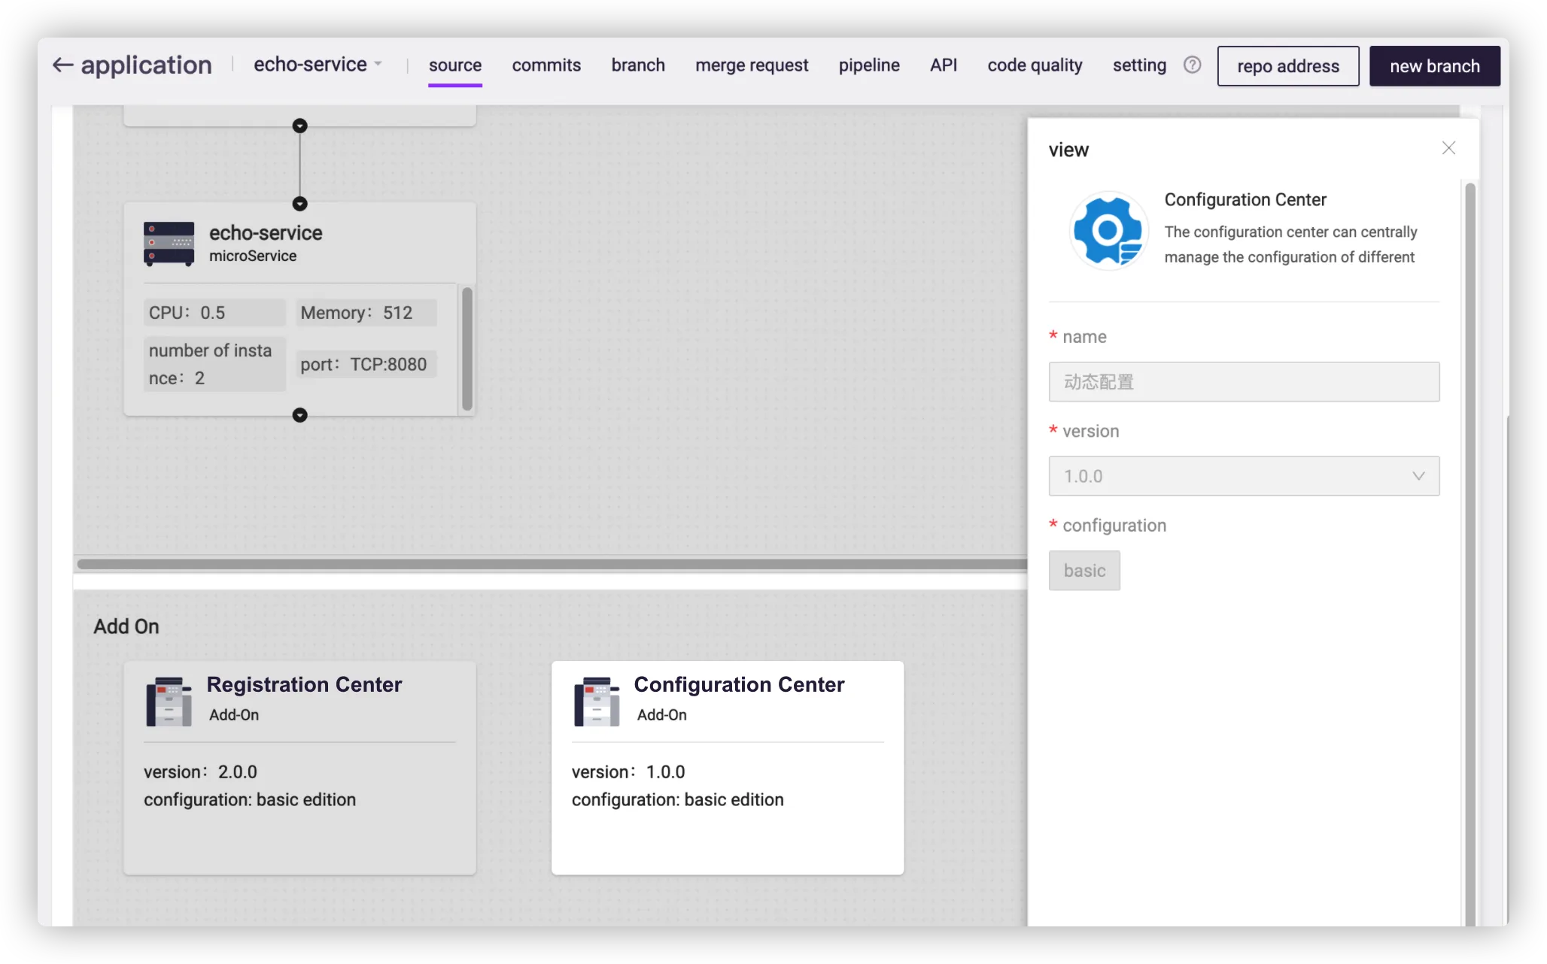
Task: Click the name input field
Action: pyautogui.click(x=1244, y=382)
